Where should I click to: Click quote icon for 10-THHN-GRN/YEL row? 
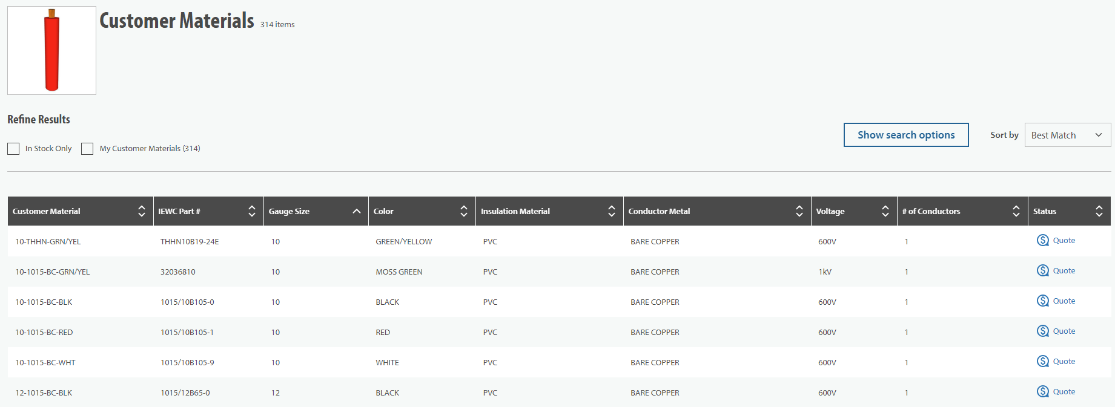[1043, 240]
